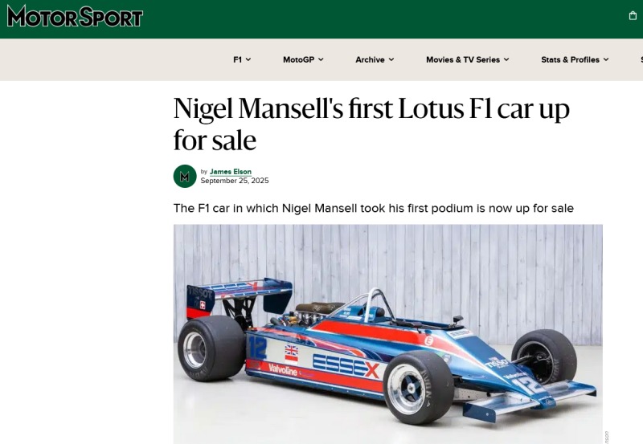The height and width of the screenshot is (444, 643).
Task: Click the article headline about Nigel Mansell
Action: [x=371, y=124]
